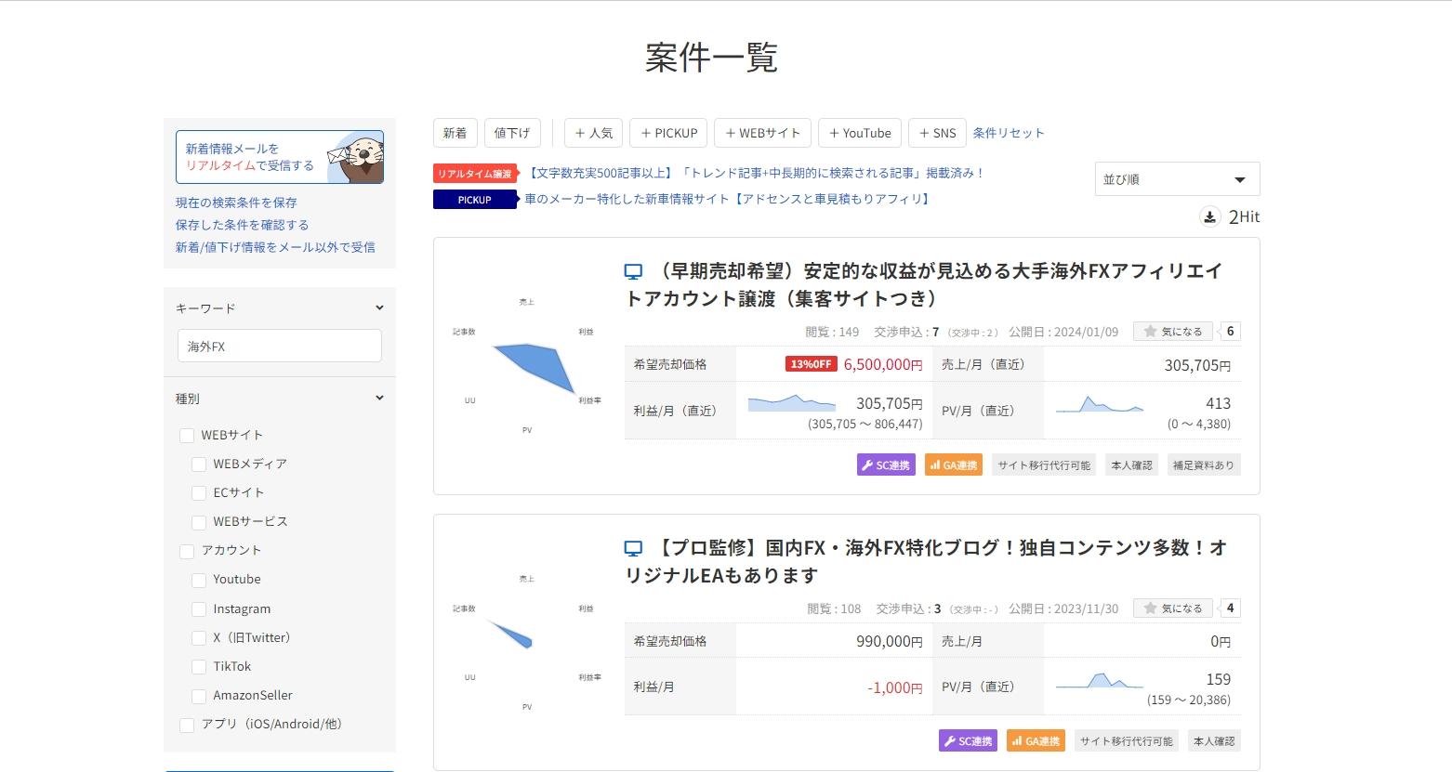This screenshot has height=772, width=1452.
Task: Click the orange GA連携 badge on second listing
Action: [x=1036, y=741]
